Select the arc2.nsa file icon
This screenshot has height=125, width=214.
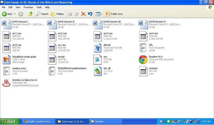pyautogui.click(x=52, y=36)
